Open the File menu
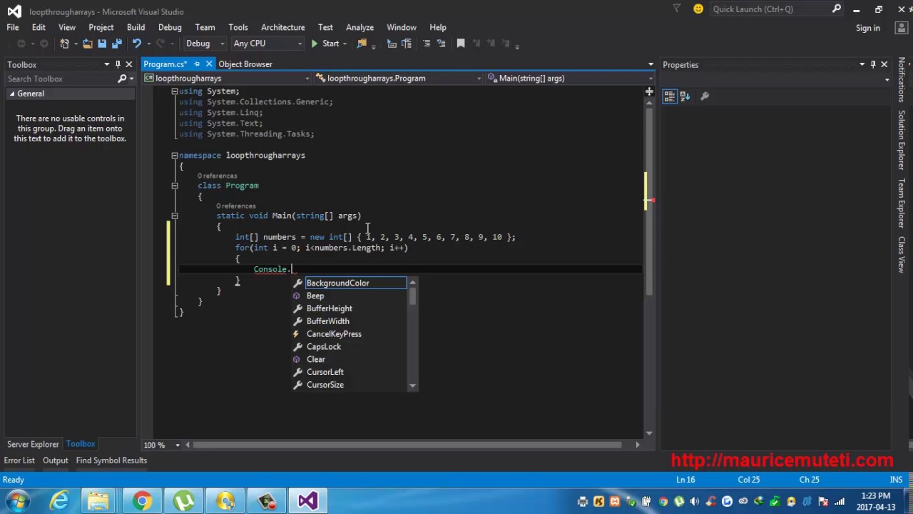The image size is (913, 514). (x=13, y=27)
